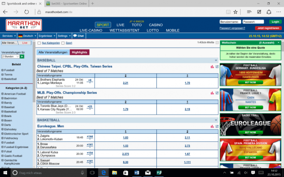Image resolution: width=284 pixels, height=177 pixels.
Task: Collapse the BASEBALL section
Action: coord(216,60)
